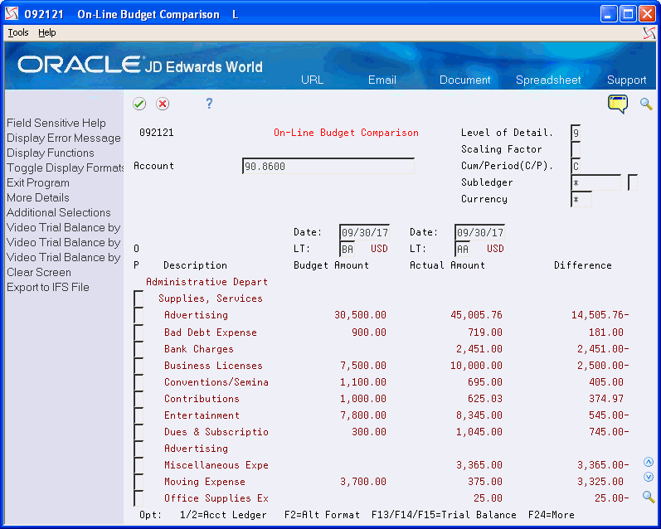
Task: Click the Scaling Factor field
Action: [576, 149]
